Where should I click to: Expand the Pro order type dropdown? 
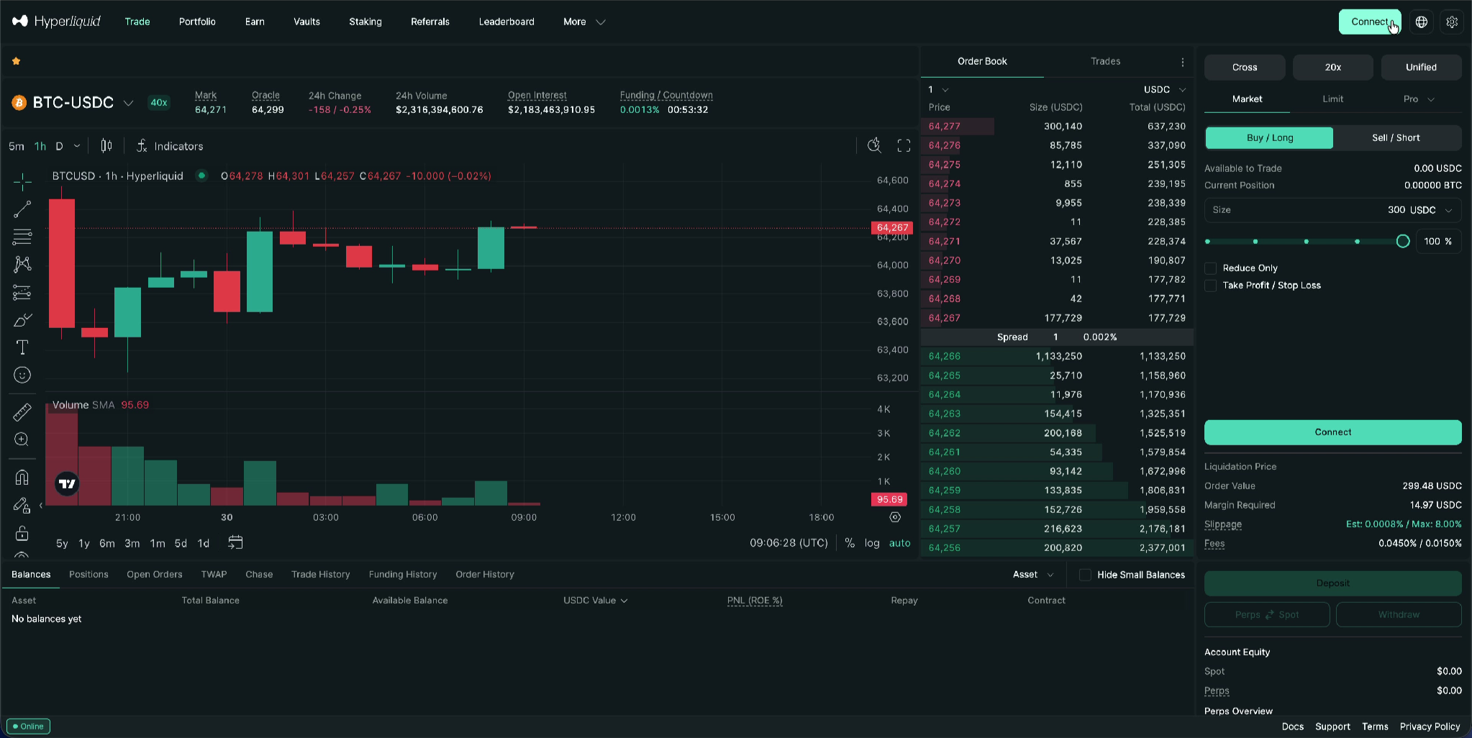pyautogui.click(x=1419, y=99)
